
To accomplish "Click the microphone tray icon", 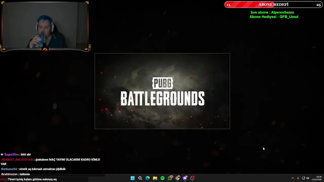I will coord(298,178).
